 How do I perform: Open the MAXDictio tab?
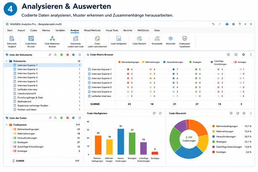pos(143,30)
